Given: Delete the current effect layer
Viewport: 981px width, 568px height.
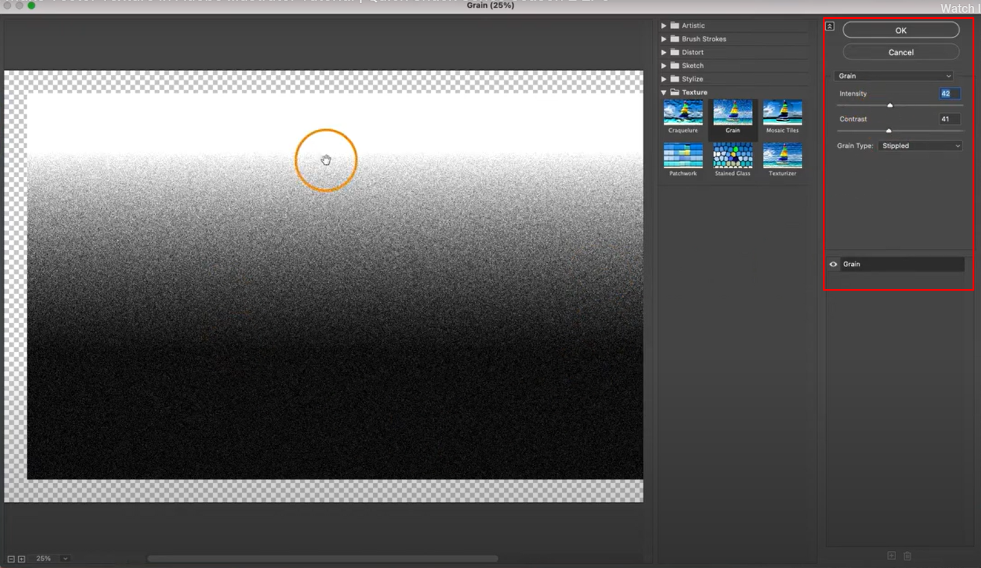Looking at the screenshot, I should [x=907, y=555].
